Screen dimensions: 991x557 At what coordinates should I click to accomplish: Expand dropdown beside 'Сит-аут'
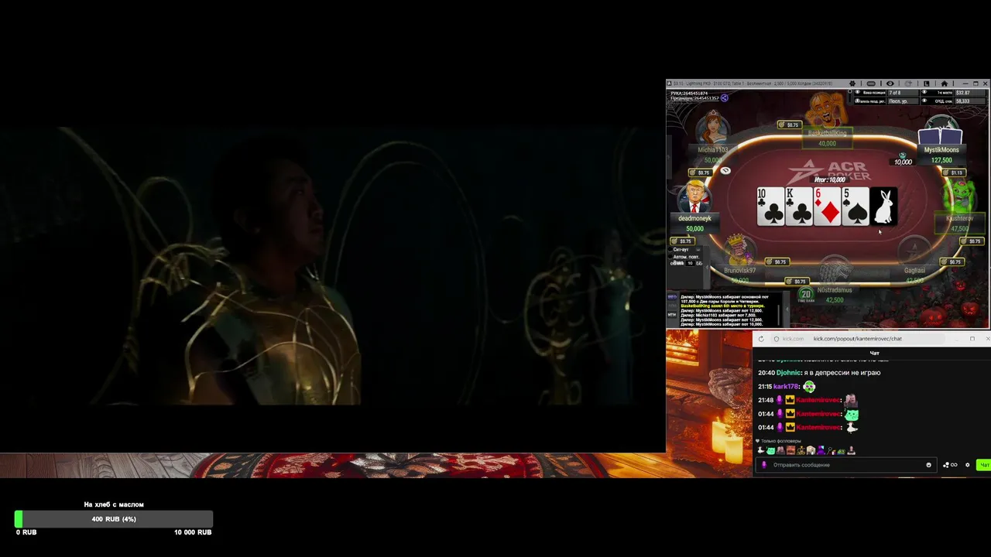click(698, 250)
